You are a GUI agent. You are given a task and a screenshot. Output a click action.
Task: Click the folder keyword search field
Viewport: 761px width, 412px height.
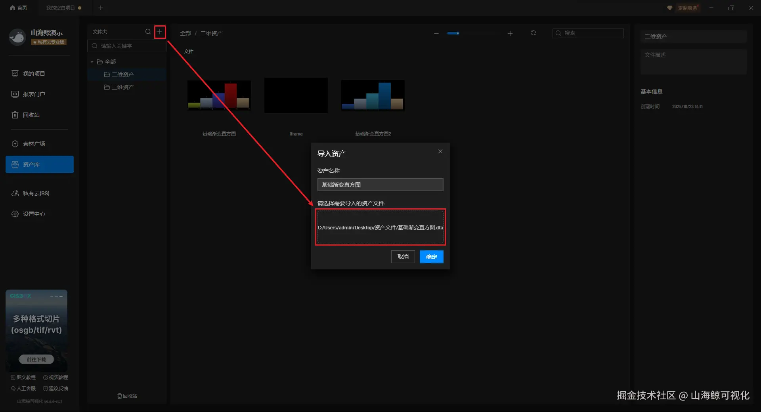tap(127, 46)
